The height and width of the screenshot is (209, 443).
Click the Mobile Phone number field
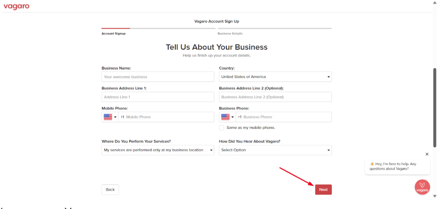coord(166,117)
